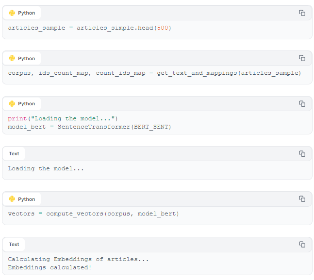Click the print keyword in the code
The height and width of the screenshot is (280, 314).
point(17,118)
